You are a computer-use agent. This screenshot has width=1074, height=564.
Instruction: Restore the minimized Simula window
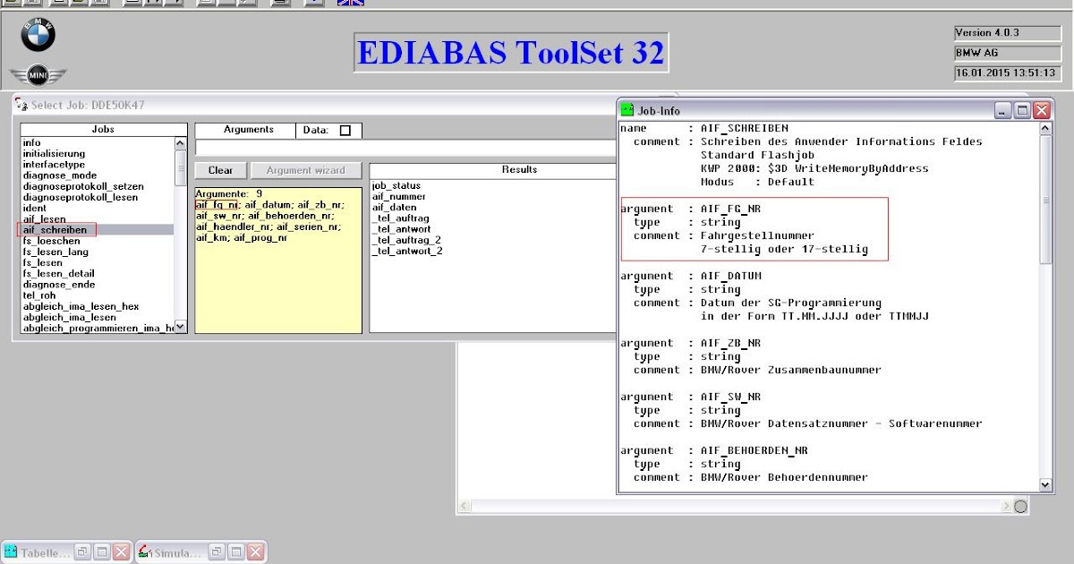[x=217, y=552]
